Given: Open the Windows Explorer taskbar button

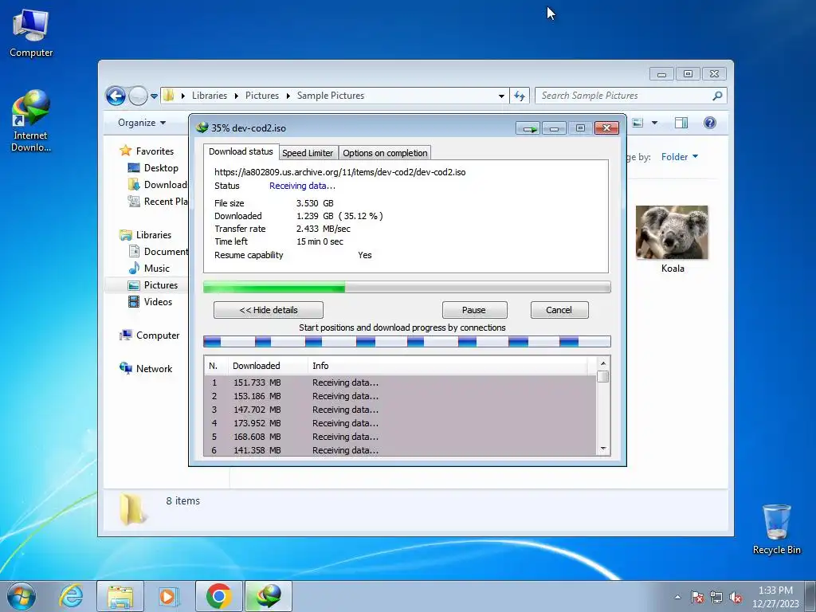Looking at the screenshot, I should click(x=120, y=596).
